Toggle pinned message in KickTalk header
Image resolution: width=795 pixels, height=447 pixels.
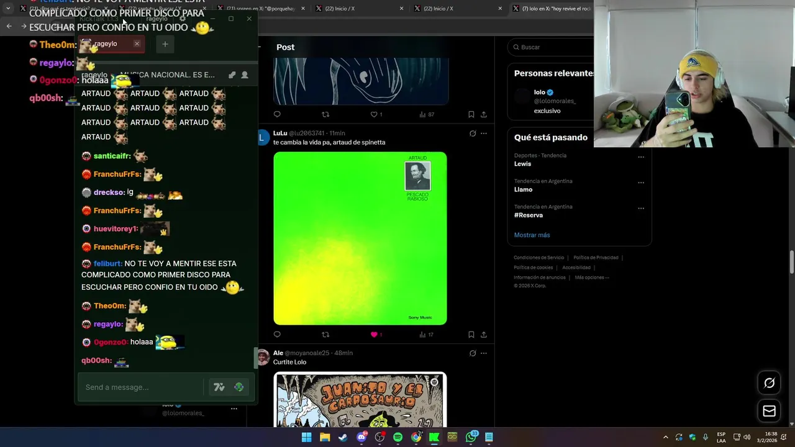(232, 75)
